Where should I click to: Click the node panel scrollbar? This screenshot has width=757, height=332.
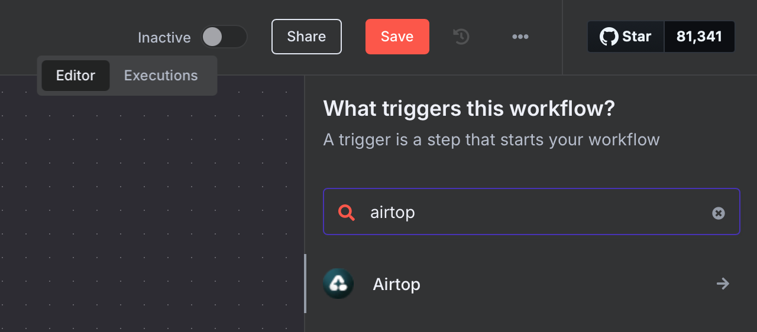click(x=305, y=284)
